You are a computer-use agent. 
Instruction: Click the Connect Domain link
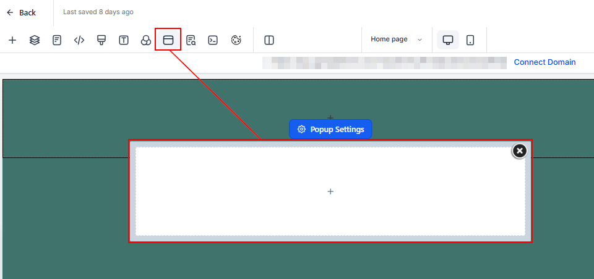(x=544, y=62)
